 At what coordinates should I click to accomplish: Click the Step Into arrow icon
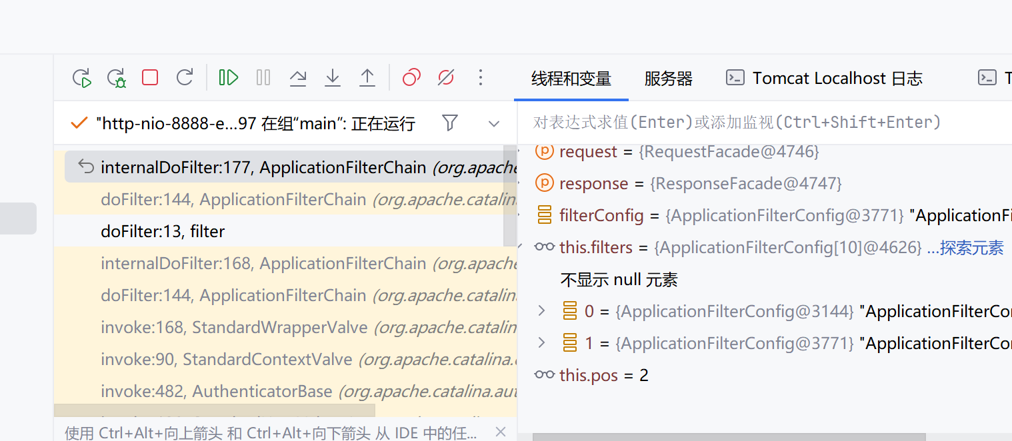tap(333, 78)
